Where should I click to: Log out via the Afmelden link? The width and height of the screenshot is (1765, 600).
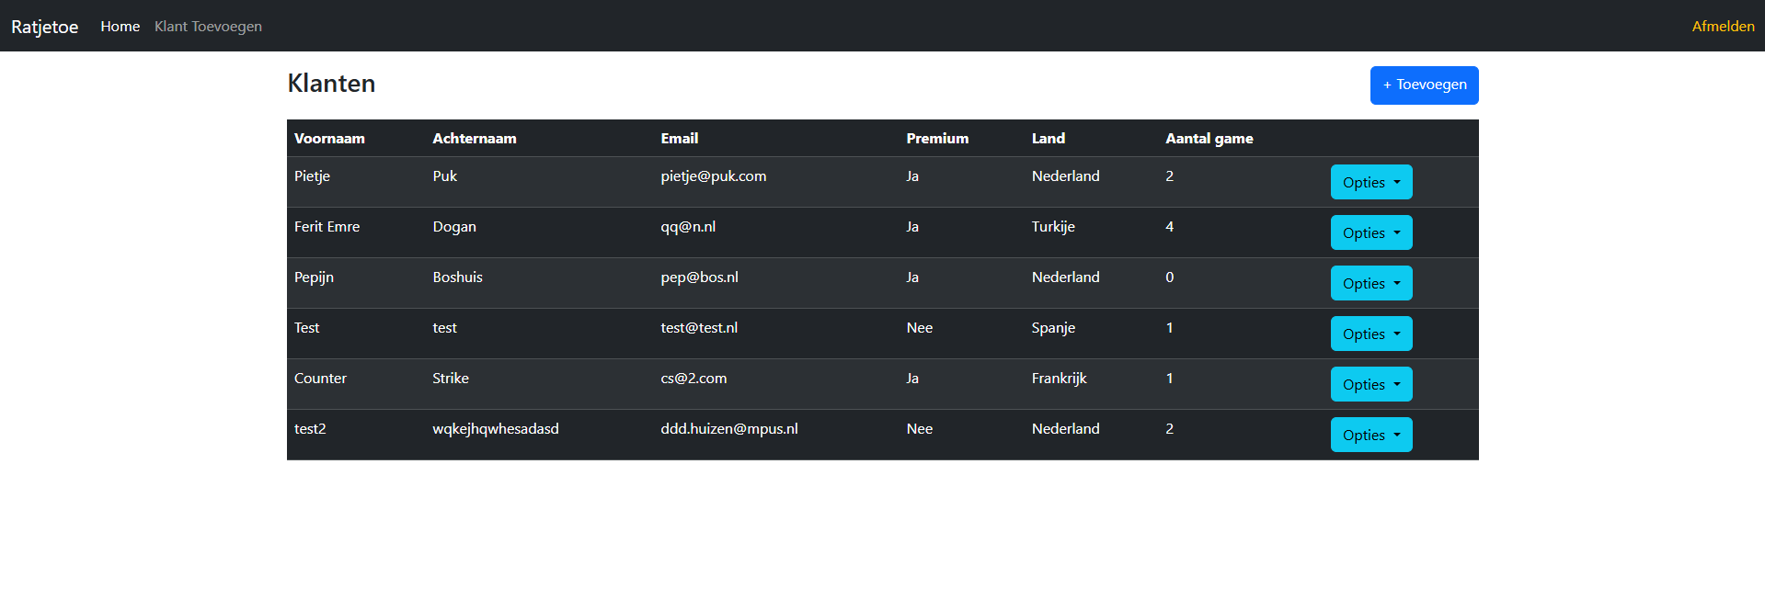coord(1723,27)
